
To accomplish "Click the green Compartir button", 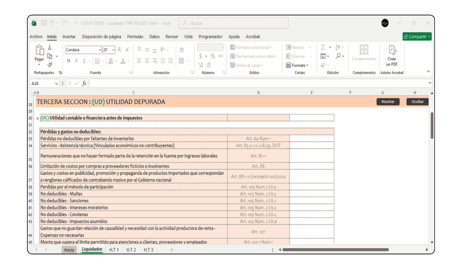I will click(417, 36).
